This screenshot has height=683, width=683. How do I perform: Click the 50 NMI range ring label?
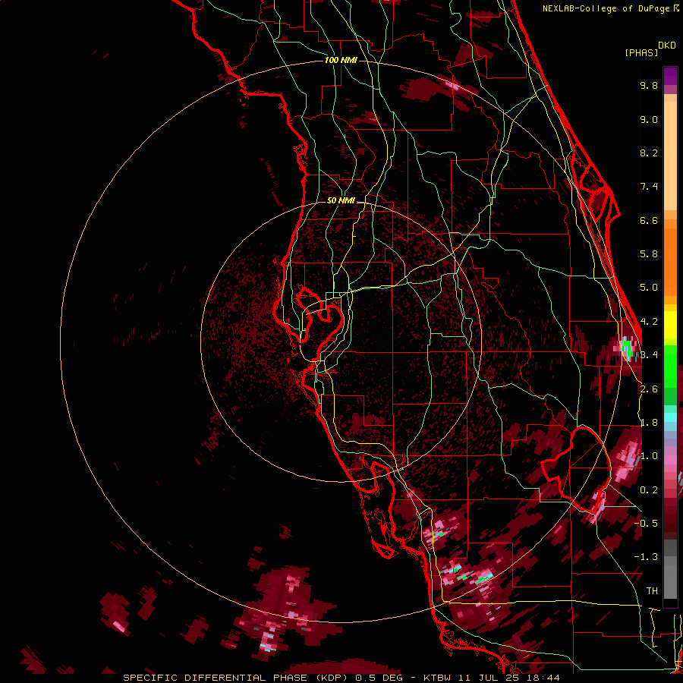click(x=341, y=200)
